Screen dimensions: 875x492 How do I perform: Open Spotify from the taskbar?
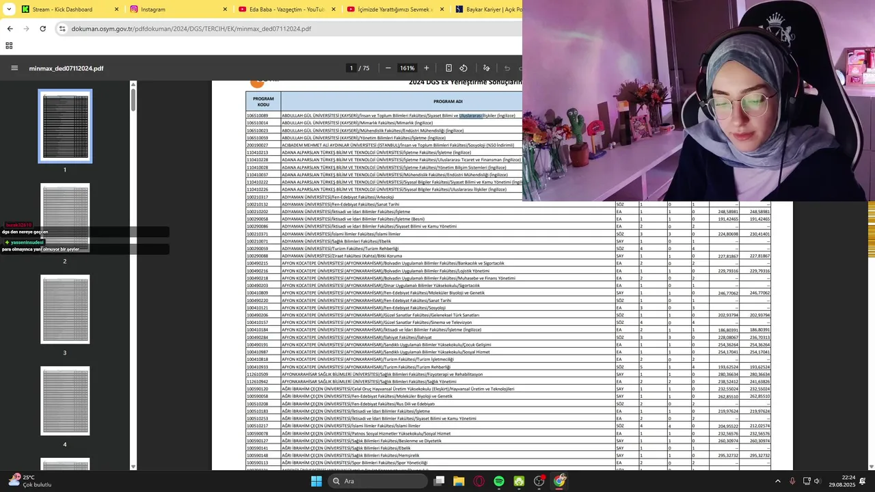tap(499, 481)
